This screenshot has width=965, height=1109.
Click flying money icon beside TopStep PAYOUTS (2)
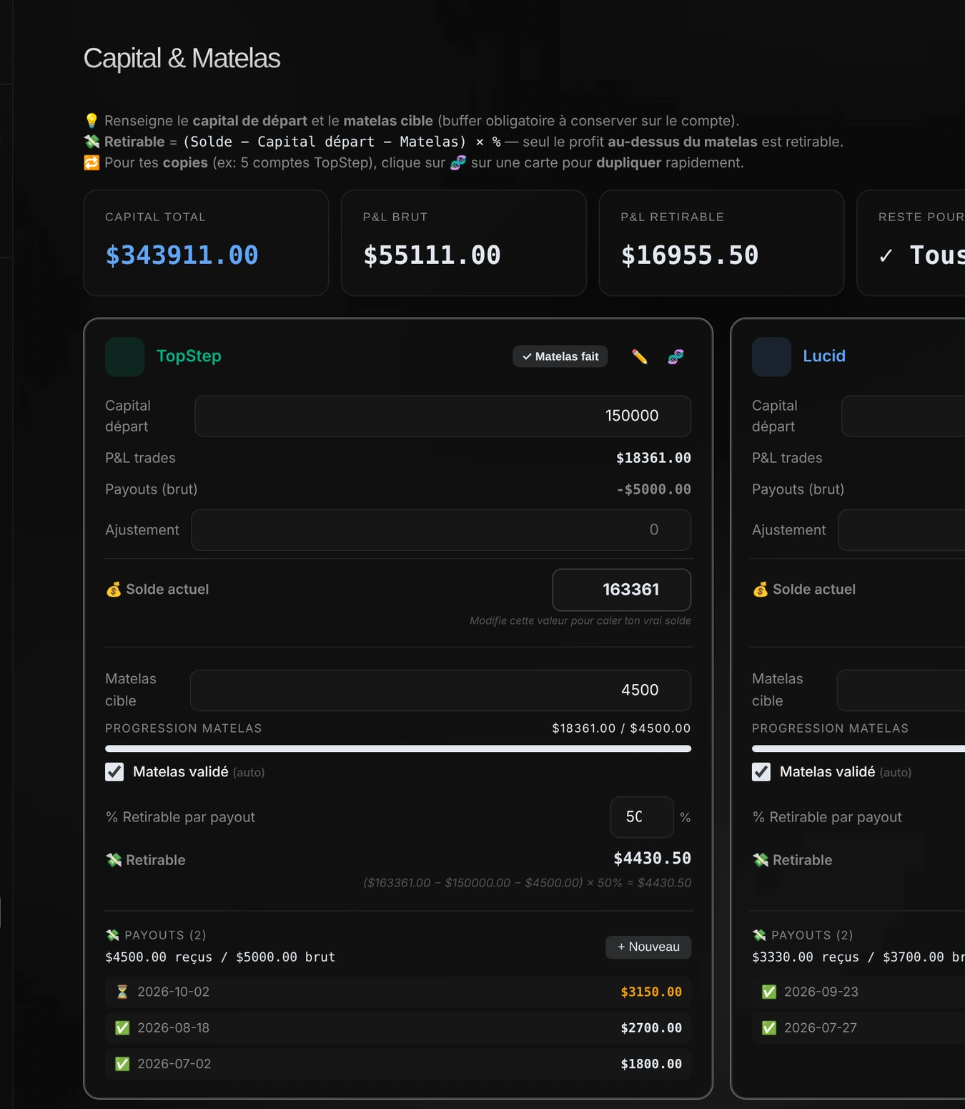(x=112, y=935)
